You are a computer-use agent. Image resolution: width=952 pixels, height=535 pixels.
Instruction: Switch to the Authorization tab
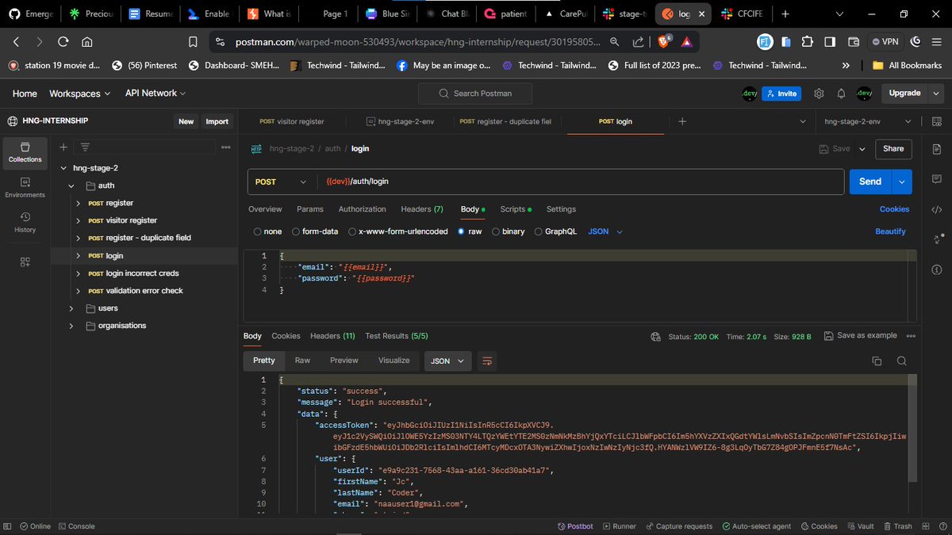pos(362,209)
